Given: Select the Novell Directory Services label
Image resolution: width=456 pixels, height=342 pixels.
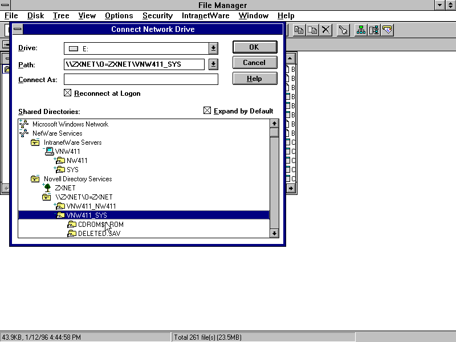Looking at the screenshot, I should pyautogui.click(x=78, y=179).
